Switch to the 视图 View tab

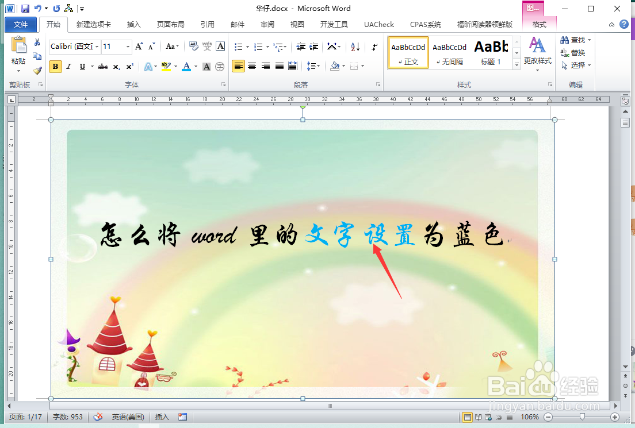[297, 25]
